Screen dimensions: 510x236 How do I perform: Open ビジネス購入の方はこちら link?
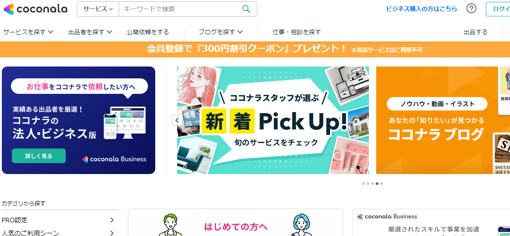pos(421,9)
